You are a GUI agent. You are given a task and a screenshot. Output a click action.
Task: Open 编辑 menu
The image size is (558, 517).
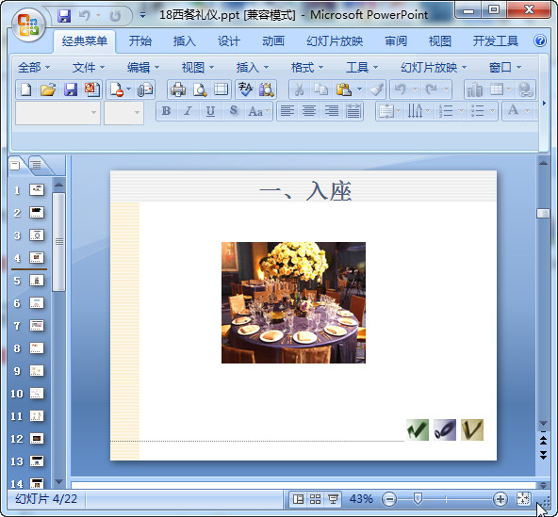point(143,67)
